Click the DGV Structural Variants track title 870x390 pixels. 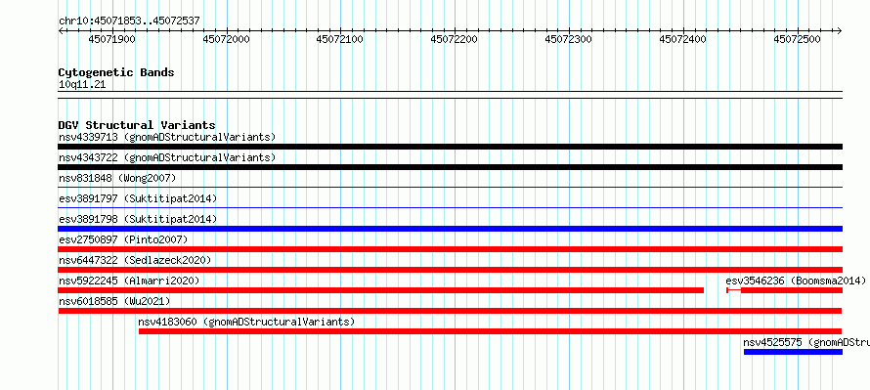pyautogui.click(x=137, y=125)
